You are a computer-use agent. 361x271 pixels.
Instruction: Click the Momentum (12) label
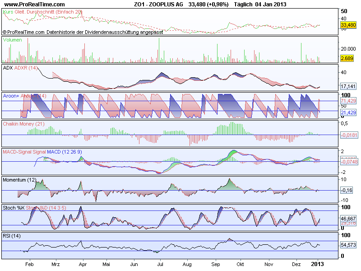point(19,180)
